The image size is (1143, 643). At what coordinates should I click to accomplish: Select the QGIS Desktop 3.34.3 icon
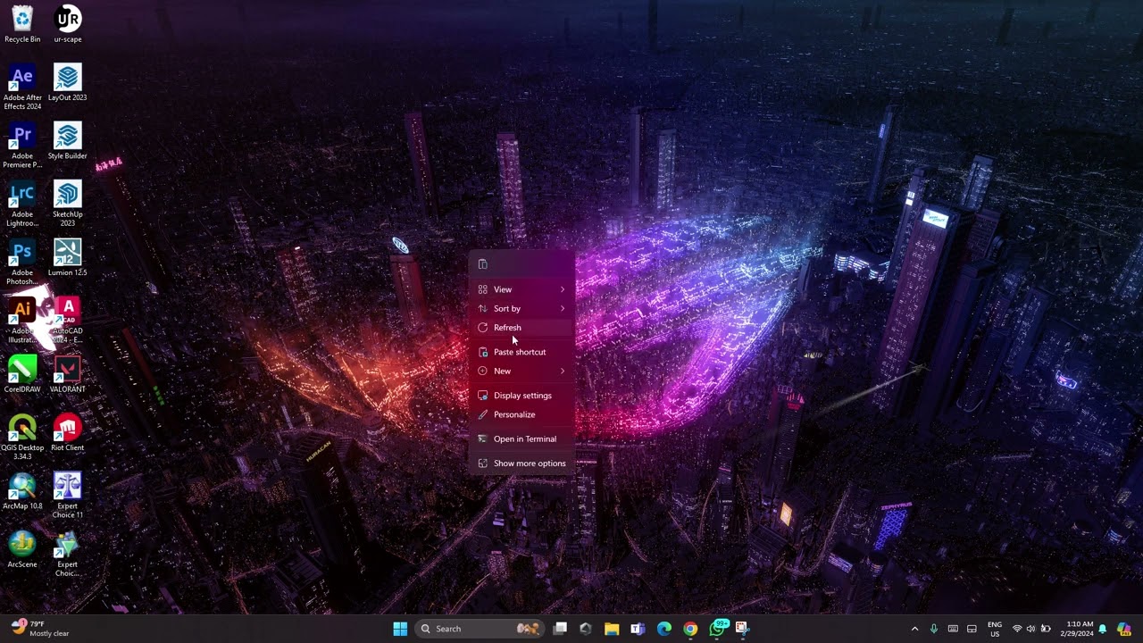click(22, 437)
